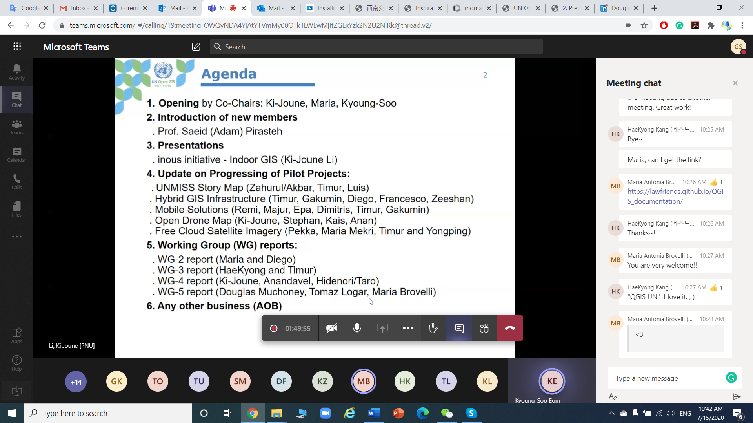753x423 pixels.
Task: Hang up the call
Action: [x=510, y=328]
